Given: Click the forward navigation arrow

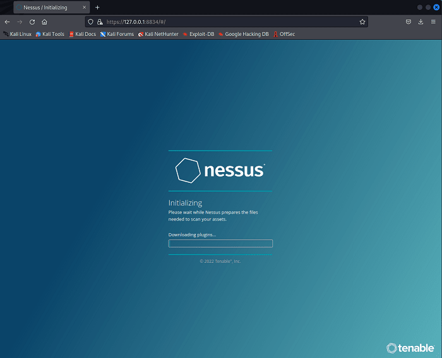Looking at the screenshot, I should [20, 22].
